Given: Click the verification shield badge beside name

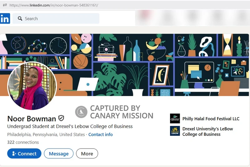Looking at the screenshot, I should click(61, 118).
